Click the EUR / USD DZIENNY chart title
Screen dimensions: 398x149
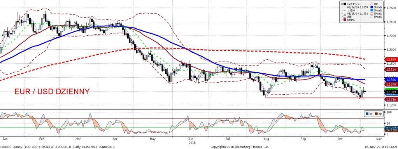pos(52,91)
